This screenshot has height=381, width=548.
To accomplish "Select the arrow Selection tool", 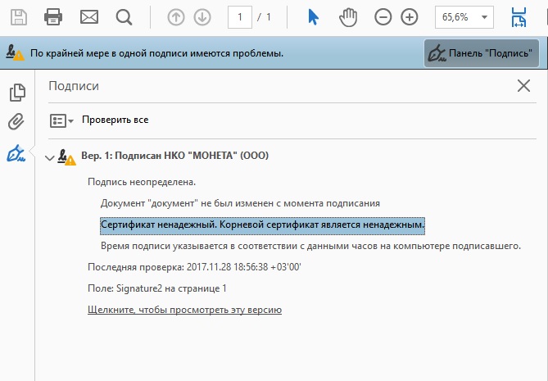I will pos(313,16).
